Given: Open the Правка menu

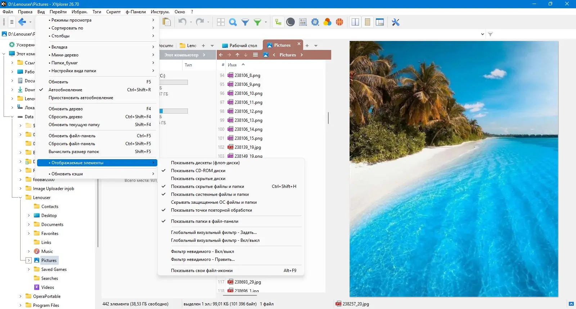Looking at the screenshot, I should 25,12.
